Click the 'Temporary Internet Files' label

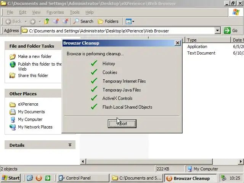124,81
